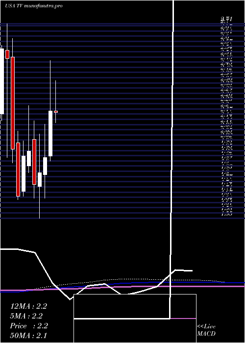The height and width of the screenshot is (343, 245).
Task: Click the tallest red candlestick body
Action: tap(13, 103)
